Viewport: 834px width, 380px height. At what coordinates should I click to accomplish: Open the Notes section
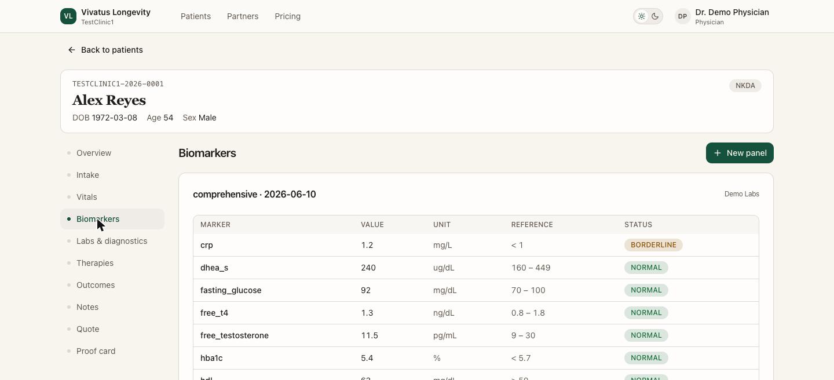point(112,307)
